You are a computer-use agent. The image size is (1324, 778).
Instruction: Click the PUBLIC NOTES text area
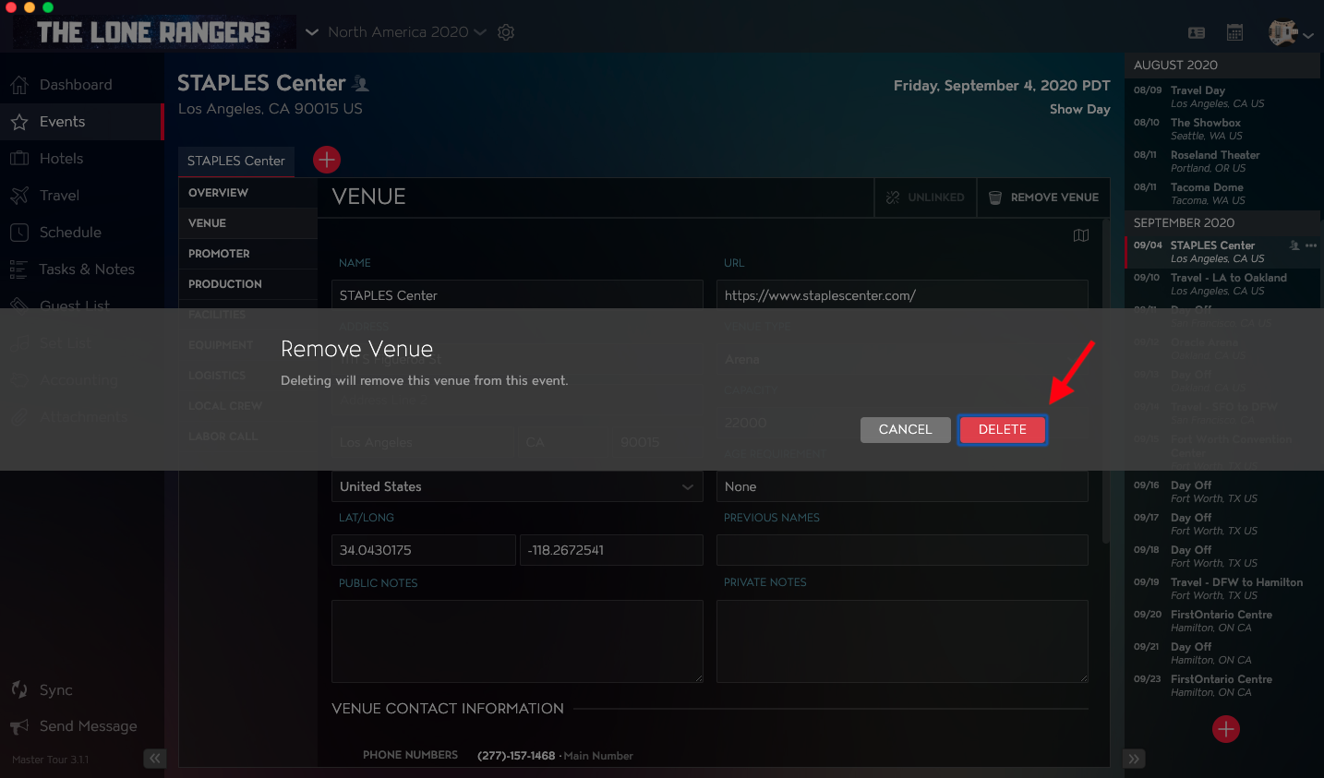pos(517,641)
